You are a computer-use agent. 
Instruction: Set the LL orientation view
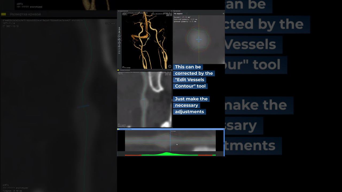[119, 49]
